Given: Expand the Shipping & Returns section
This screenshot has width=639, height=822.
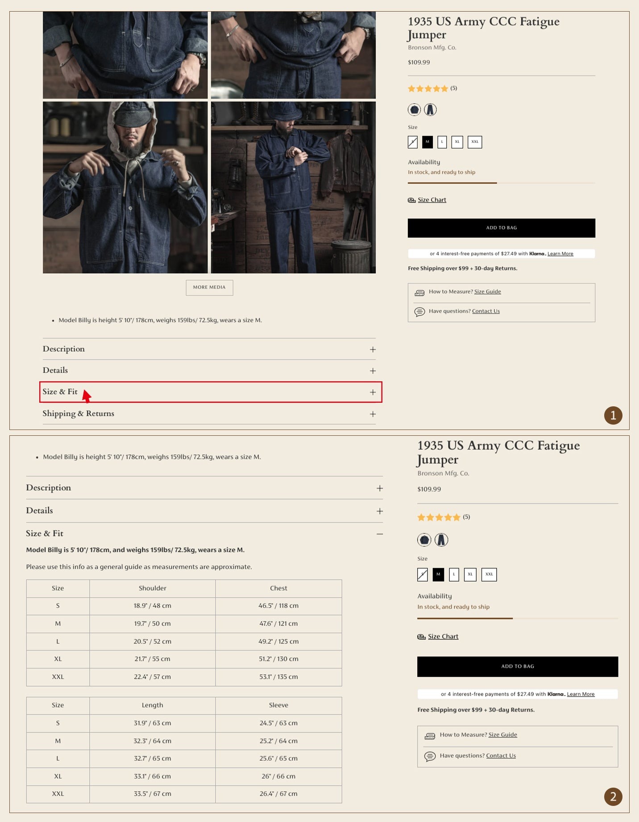Looking at the screenshot, I should tap(78, 413).
